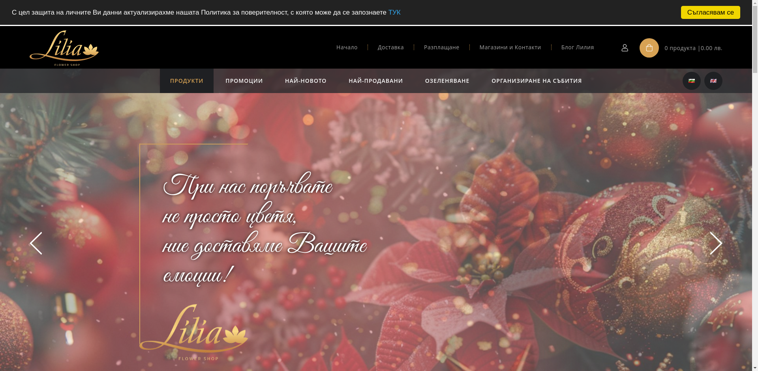Open Магазини и Контакти
The height and width of the screenshot is (371, 758).
pos(510,47)
